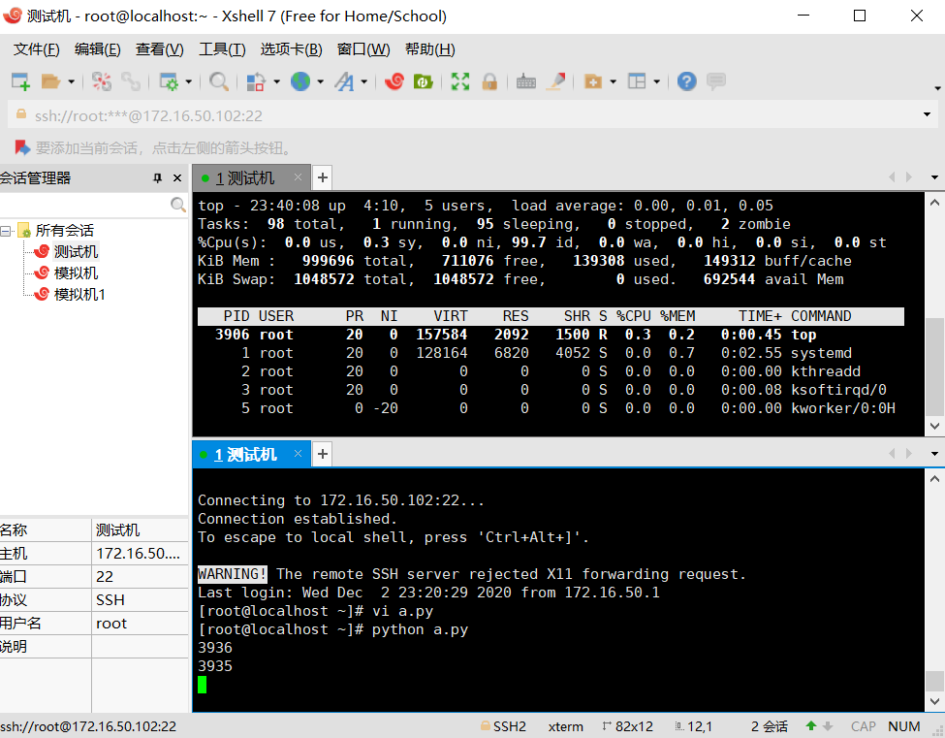Open the upper pane tab list dropdown
This screenshot has width=945, height=738.
(x=934, y=177)
